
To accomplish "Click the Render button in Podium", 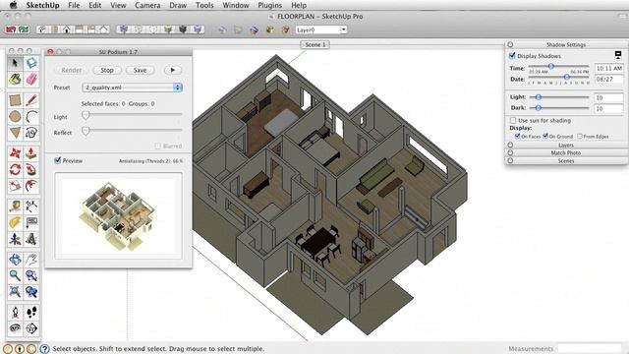I will coord(72,70).
